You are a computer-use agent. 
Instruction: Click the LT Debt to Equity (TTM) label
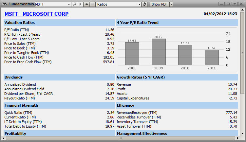click(x=23, y=122)
